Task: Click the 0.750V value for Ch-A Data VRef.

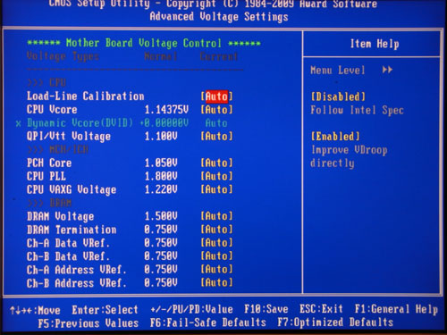Action: coord(161,243)
